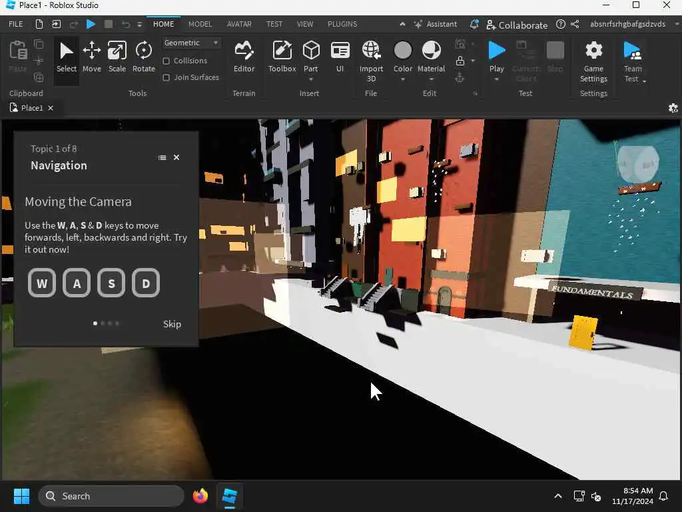
Task: Click the view orientation cube gizmo
Action: point(638,163)
